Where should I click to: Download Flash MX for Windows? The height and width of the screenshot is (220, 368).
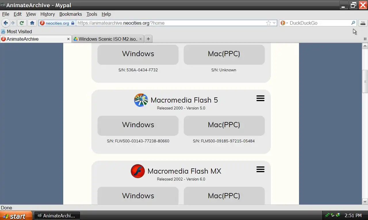click(138, 196)
